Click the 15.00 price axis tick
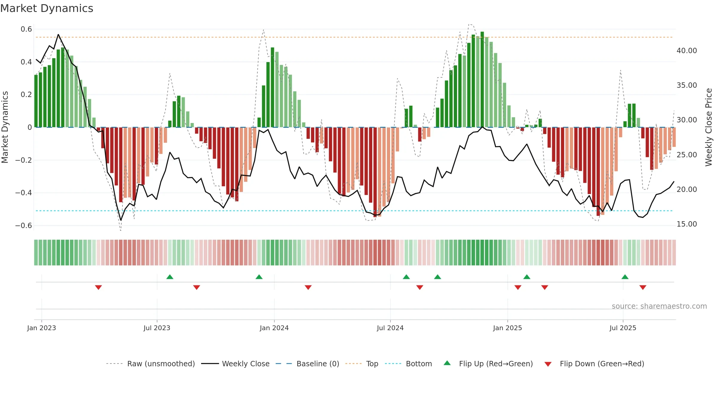 pos(687,224)
